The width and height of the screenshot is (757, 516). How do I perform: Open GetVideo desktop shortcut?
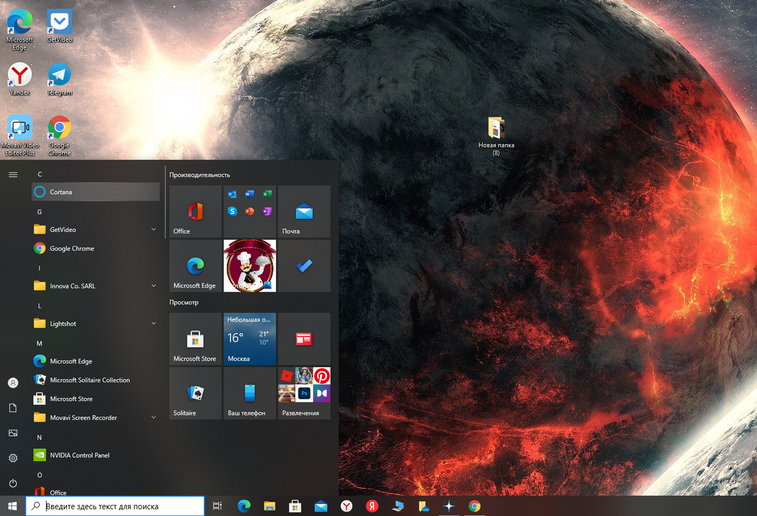pos(60,26)
